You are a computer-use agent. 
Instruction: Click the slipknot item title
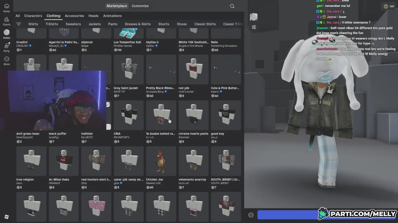click(x=87, y=42)
